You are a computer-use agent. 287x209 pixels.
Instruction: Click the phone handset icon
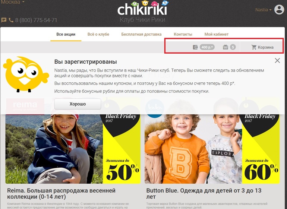click(11, 20)
